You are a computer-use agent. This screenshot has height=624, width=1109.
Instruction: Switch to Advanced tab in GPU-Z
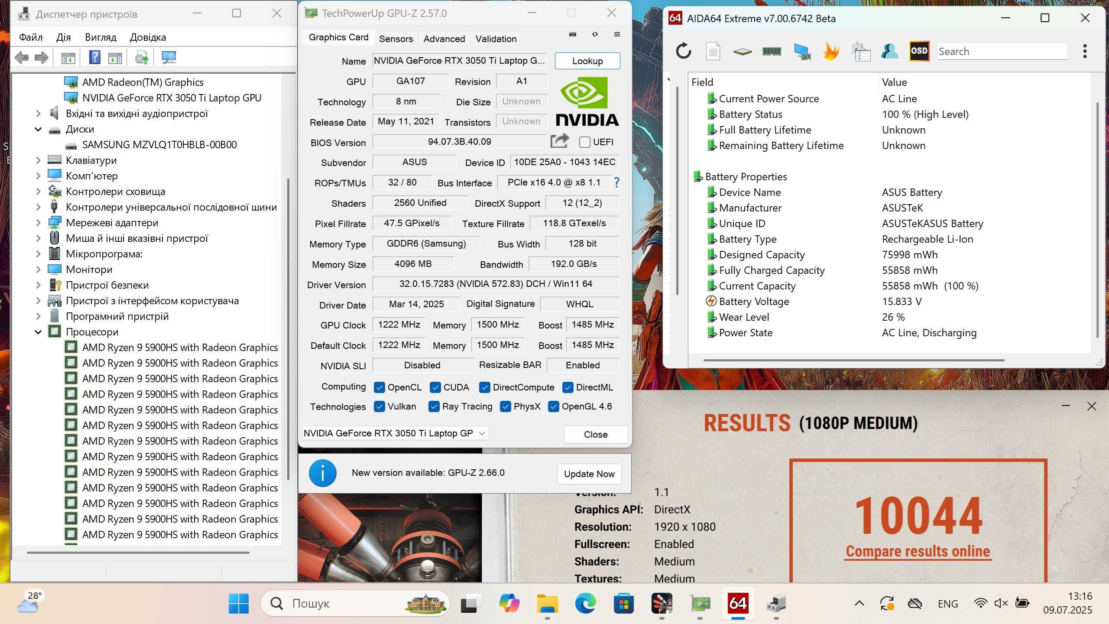coord(444,39)
